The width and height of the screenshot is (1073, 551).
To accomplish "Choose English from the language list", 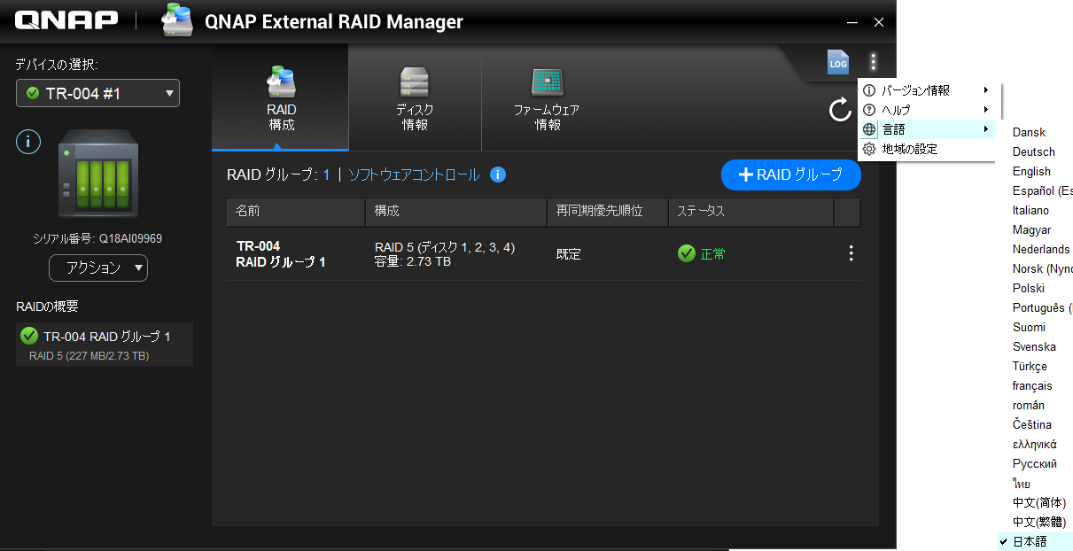I will (1031, 172).
